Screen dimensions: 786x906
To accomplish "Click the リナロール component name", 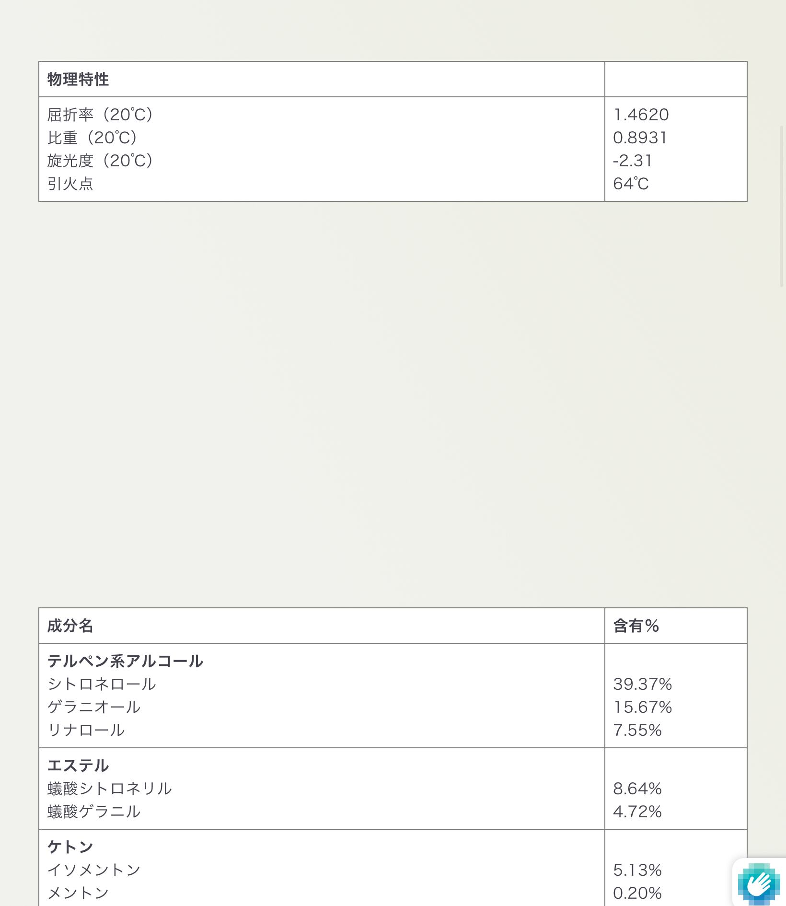I will [x=86, y=731].
